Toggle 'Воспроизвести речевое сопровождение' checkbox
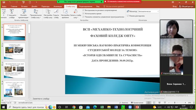 coord(83,10)
